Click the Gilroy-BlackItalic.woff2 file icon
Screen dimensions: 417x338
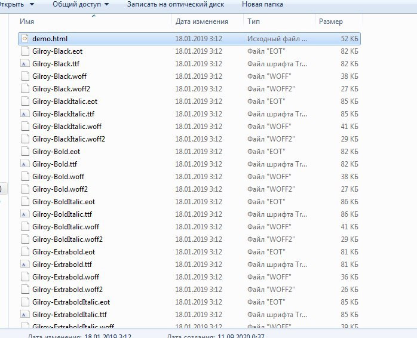pos(25,139)
